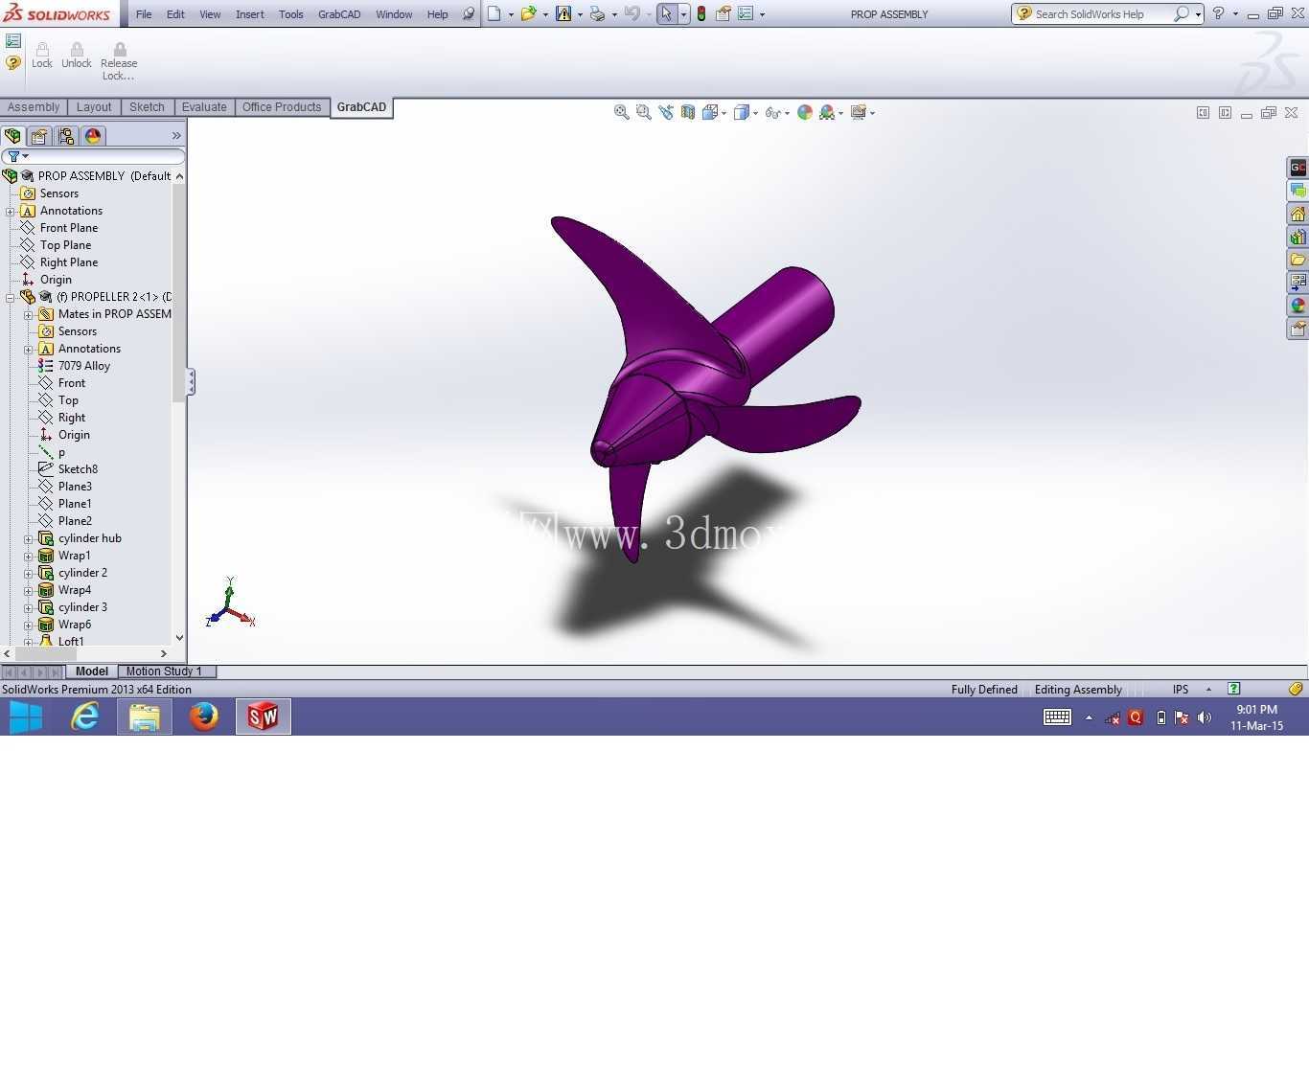Expand the Annotations folder under PROP ASSEMBLY

11,211
